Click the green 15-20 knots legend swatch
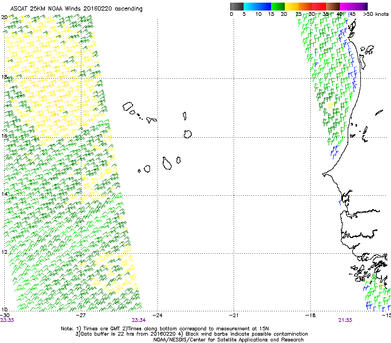The width and height of the screenshot is (391, 343). 278,6
